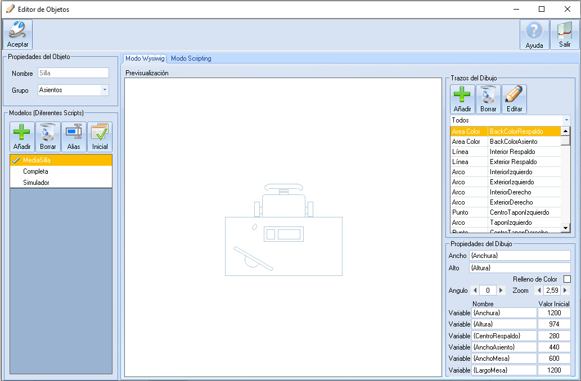Edit the selected stroke with Editar pencil
581x381 pixels.
coord(514,99)
